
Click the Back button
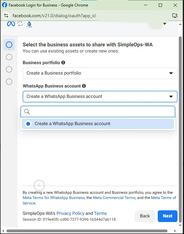[x=145, y=216]
